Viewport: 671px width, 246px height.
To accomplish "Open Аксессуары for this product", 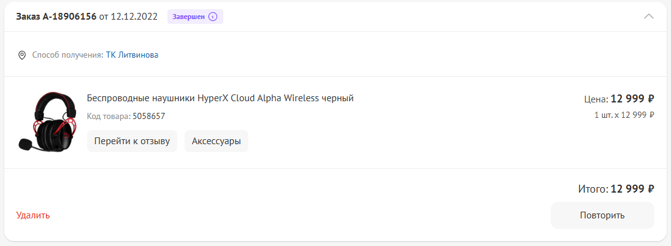I will [x=216, y=141].
